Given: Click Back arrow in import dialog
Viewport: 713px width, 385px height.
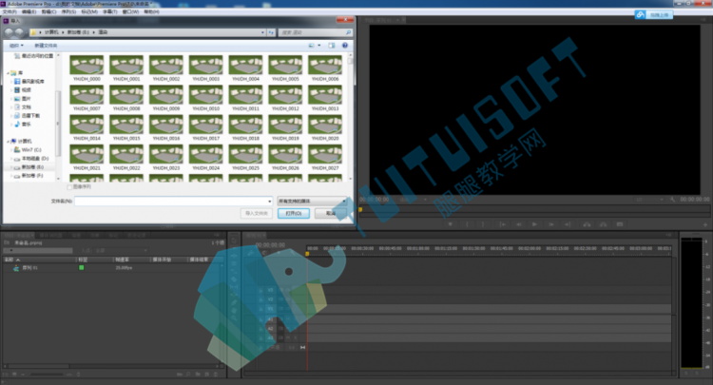Looking at the screenshot, I should click(9, 32).
